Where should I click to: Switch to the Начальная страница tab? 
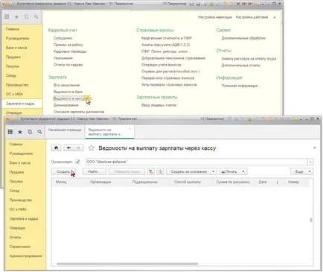point(65,130)
